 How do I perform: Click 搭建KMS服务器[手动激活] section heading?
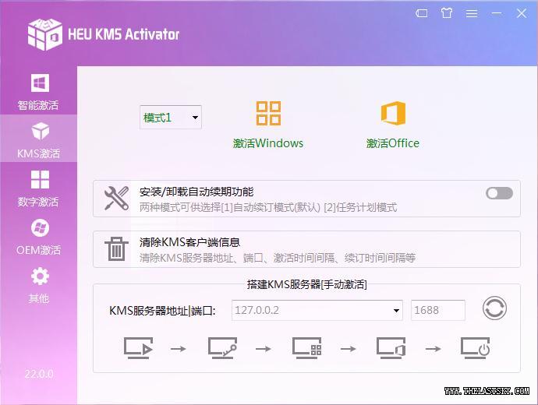pos(306,284)
